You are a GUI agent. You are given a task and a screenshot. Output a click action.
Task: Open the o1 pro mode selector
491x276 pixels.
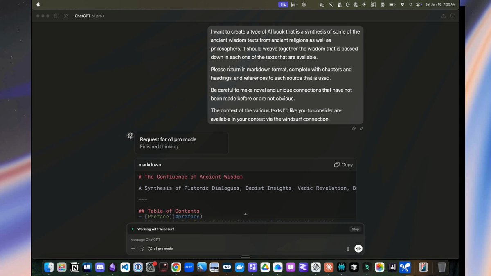(x=160, y=249)
